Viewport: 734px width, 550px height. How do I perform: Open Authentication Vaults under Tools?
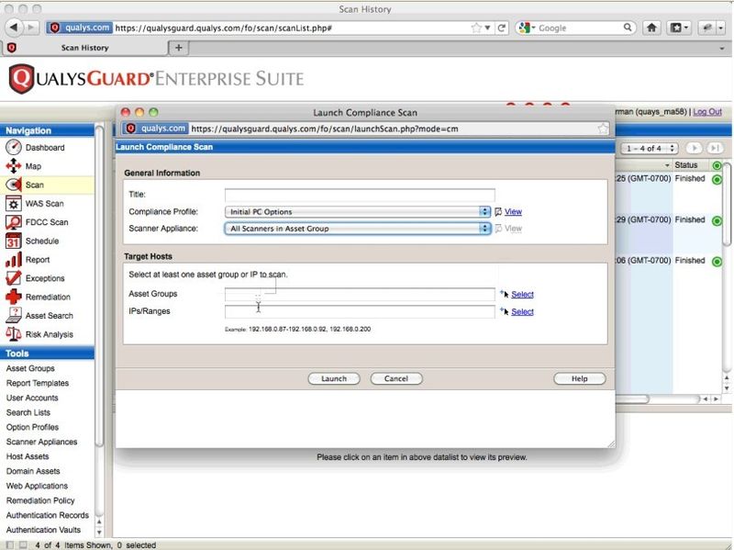pyautogui.click(x=43, y=530)
